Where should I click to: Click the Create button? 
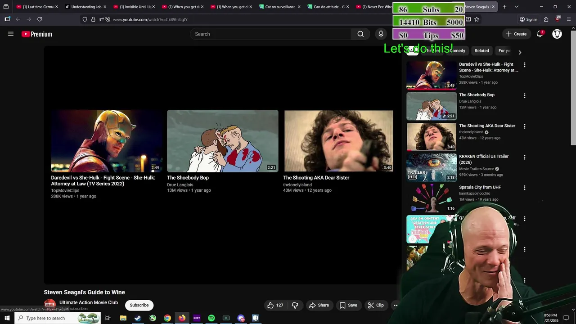tap(516, 34)
